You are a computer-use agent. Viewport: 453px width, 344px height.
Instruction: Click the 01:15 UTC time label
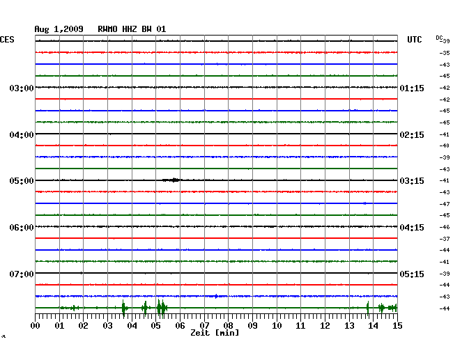(x=412, y=88)
